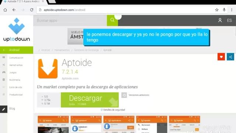
Task: Click the Blog pencil icon
Action: [x=4, y=109]
